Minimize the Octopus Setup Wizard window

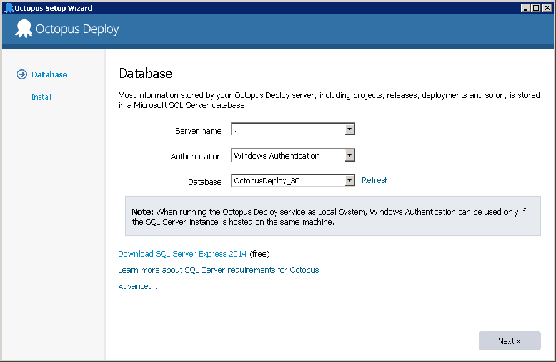click(525, 8)
